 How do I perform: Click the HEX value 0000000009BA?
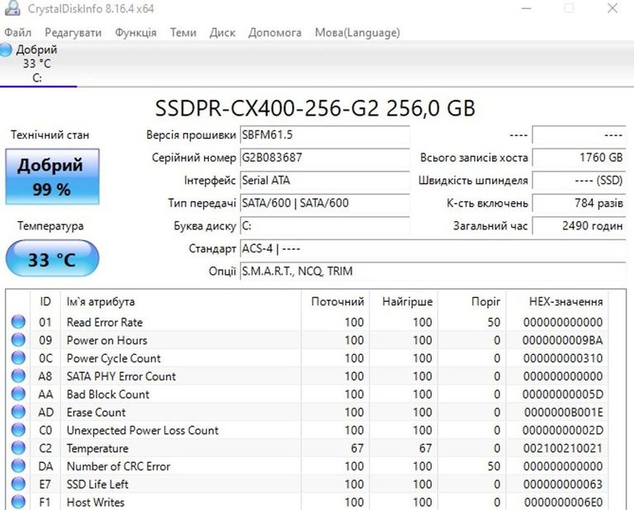click(562, 340)
